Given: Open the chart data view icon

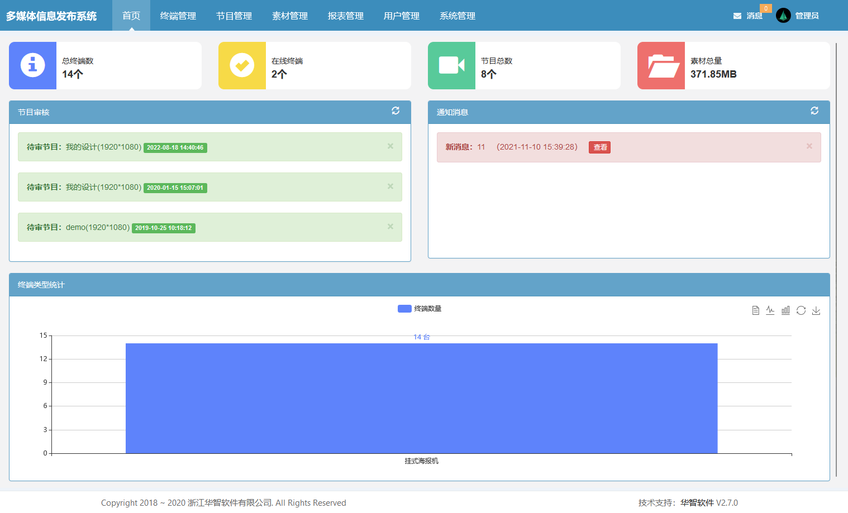Looking at the screenshot, I should [755, 310].
